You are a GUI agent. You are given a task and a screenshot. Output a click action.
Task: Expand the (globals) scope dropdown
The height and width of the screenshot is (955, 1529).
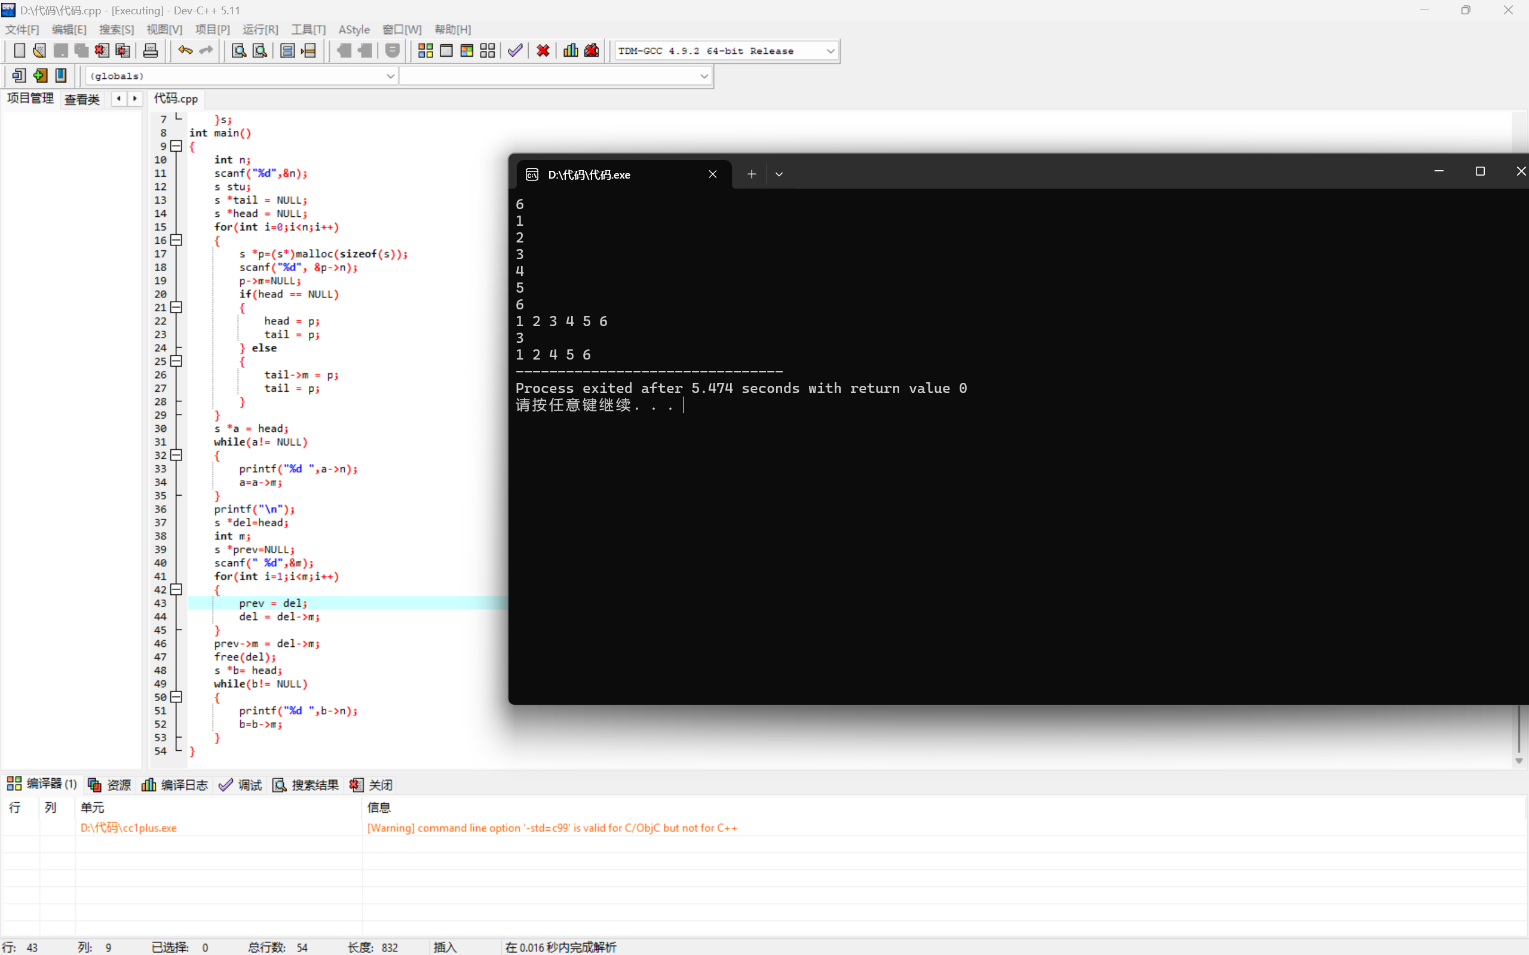(x=390, y=76)
